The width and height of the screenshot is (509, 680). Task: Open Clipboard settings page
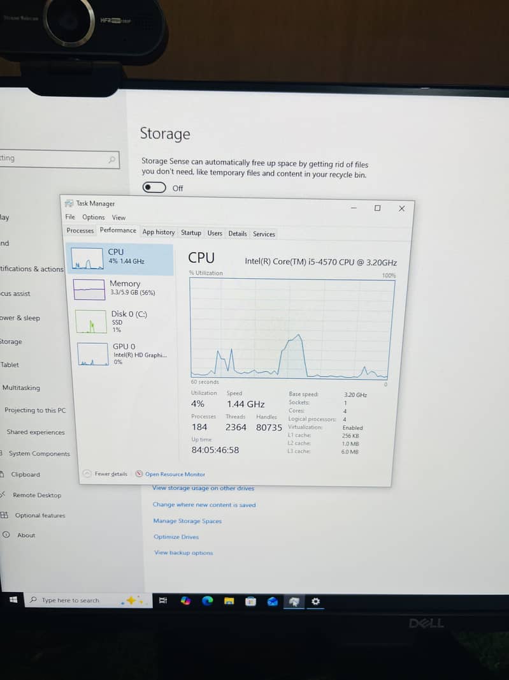[25, 475]
